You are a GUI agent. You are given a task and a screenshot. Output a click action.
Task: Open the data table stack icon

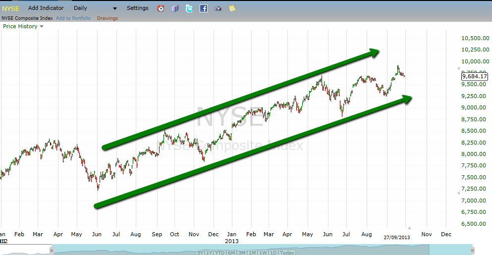point(174,8)
